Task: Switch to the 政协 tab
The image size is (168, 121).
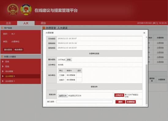Action: click(43, 23)
